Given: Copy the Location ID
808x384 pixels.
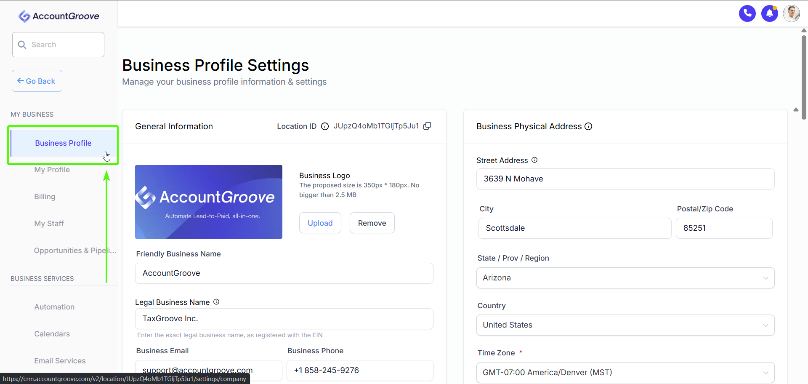Looking at the screenshot, I should click(x=427, y=126).
